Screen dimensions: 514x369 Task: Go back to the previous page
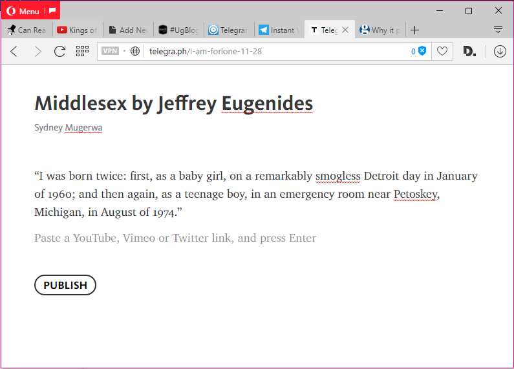coord(14,52)
